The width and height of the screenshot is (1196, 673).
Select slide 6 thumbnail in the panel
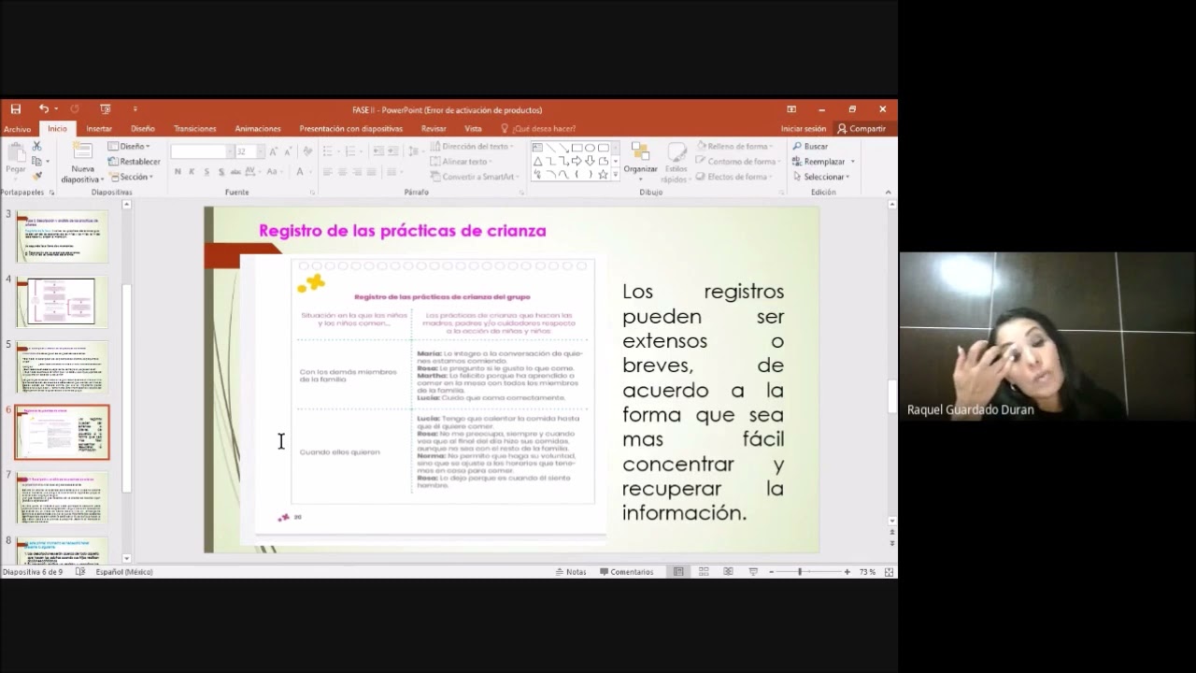click(62, 433)
